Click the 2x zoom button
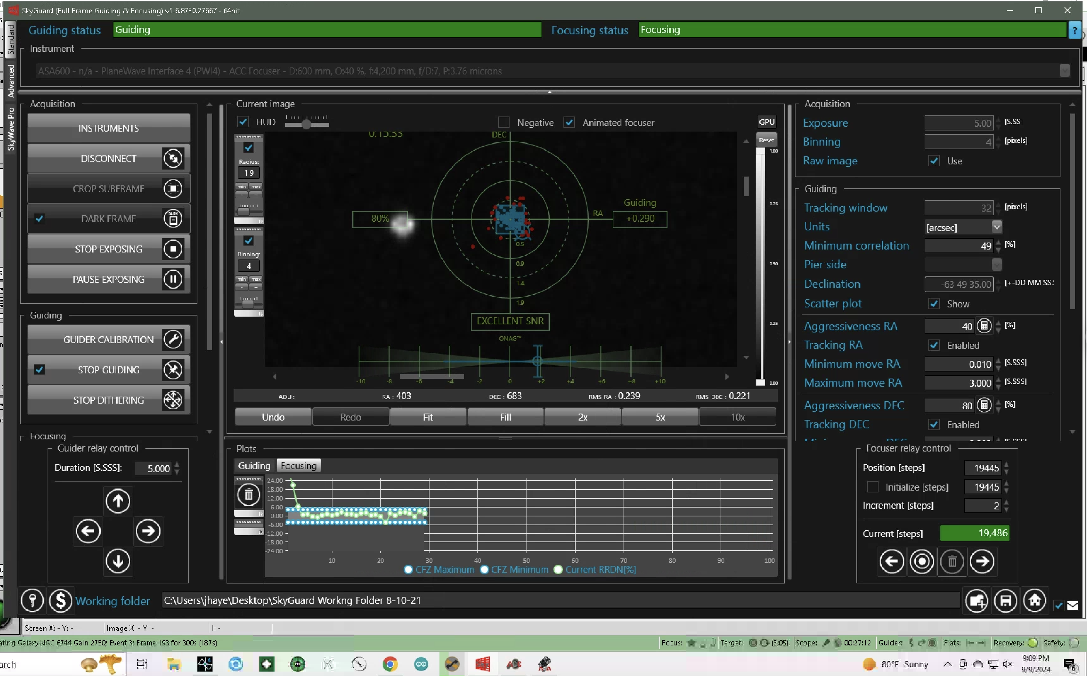 583,417
